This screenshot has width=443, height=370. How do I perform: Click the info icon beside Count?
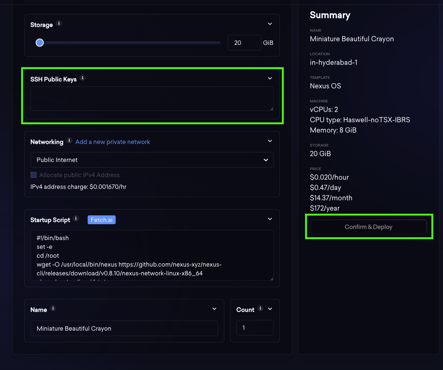pyautogui.click(x=261, y=309)
